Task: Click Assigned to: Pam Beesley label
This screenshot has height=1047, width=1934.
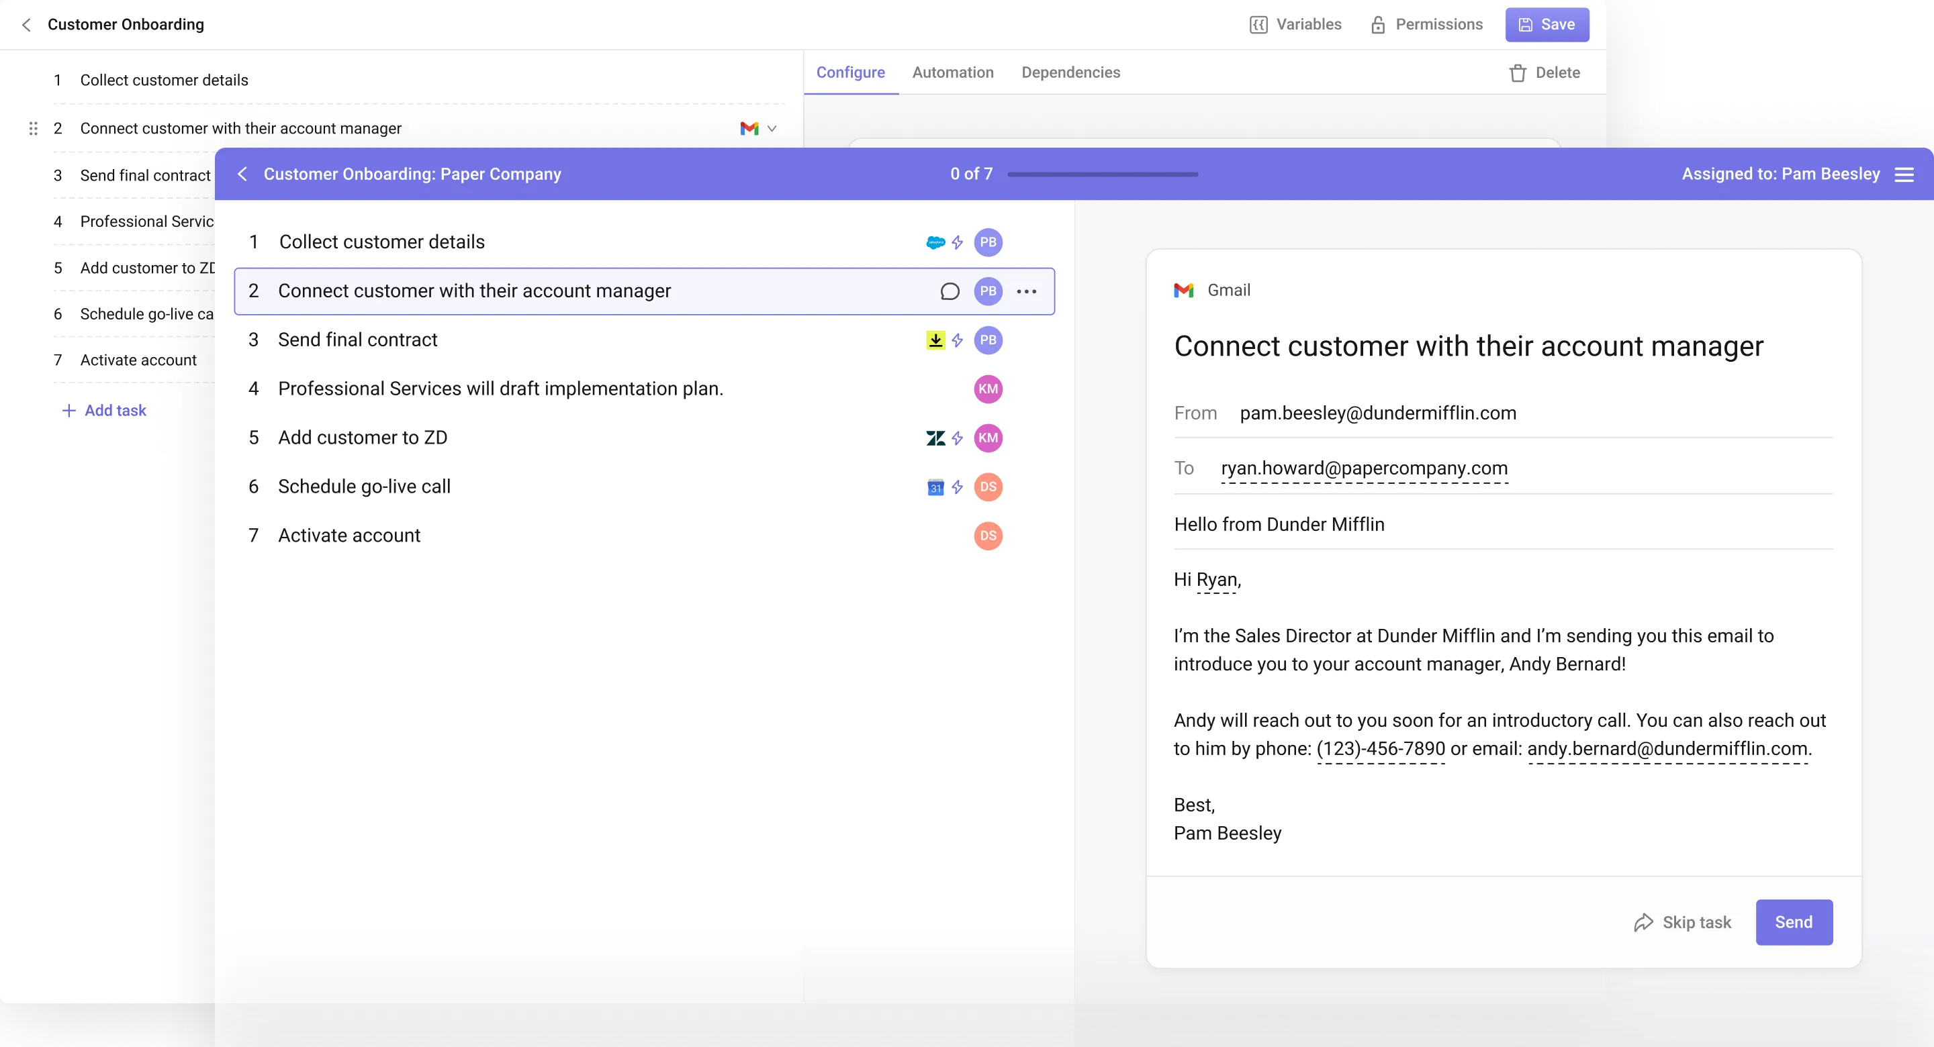Action: tap(1780, 174)
